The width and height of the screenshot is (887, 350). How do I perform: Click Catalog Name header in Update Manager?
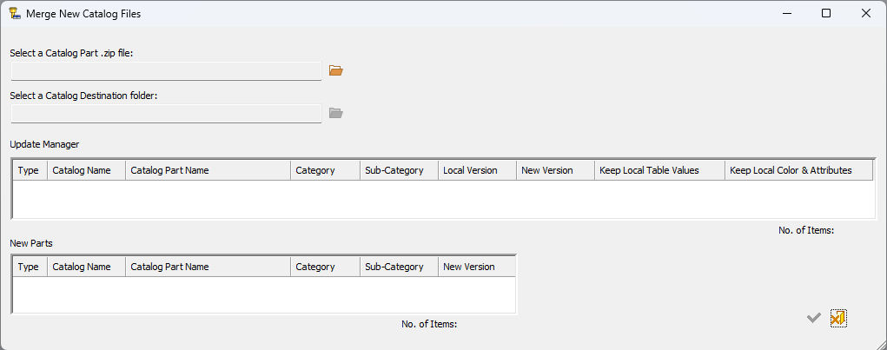[x=86, y=170]
